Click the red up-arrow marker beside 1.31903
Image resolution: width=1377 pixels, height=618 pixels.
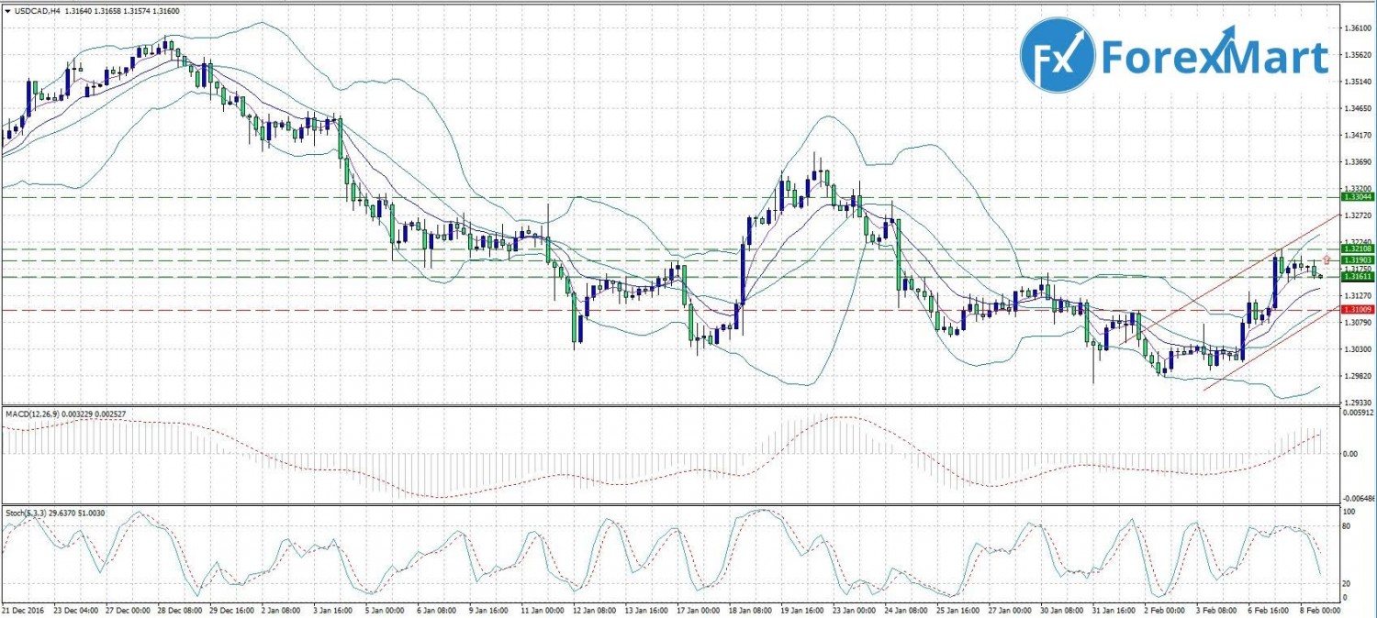[x=1327, y=260]
